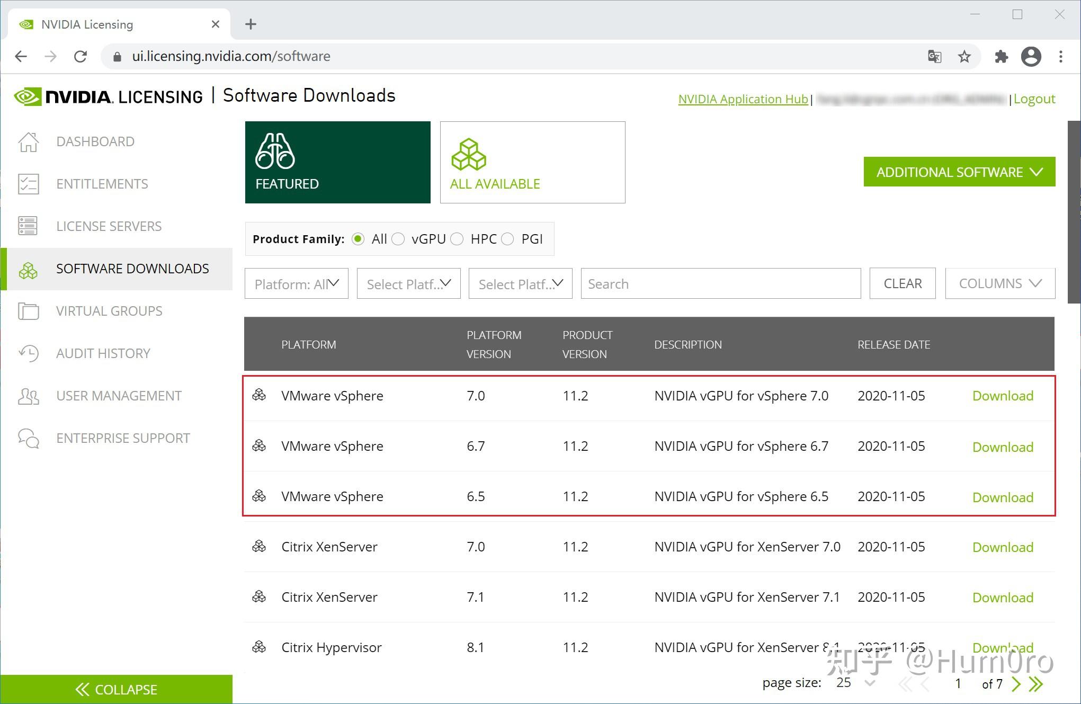The image size is (1081, 704).
Task: Download NVIDIA vGPU for vSphere 7.0
Action: coord(1002,396)
